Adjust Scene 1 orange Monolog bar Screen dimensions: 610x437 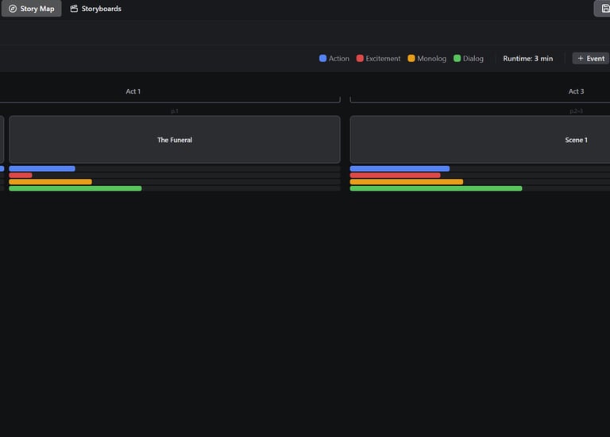tap(407, 182)
